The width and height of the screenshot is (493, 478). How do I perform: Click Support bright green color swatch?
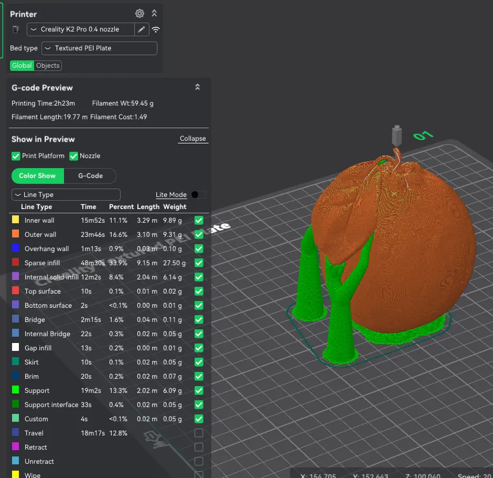tap(15, 390)
